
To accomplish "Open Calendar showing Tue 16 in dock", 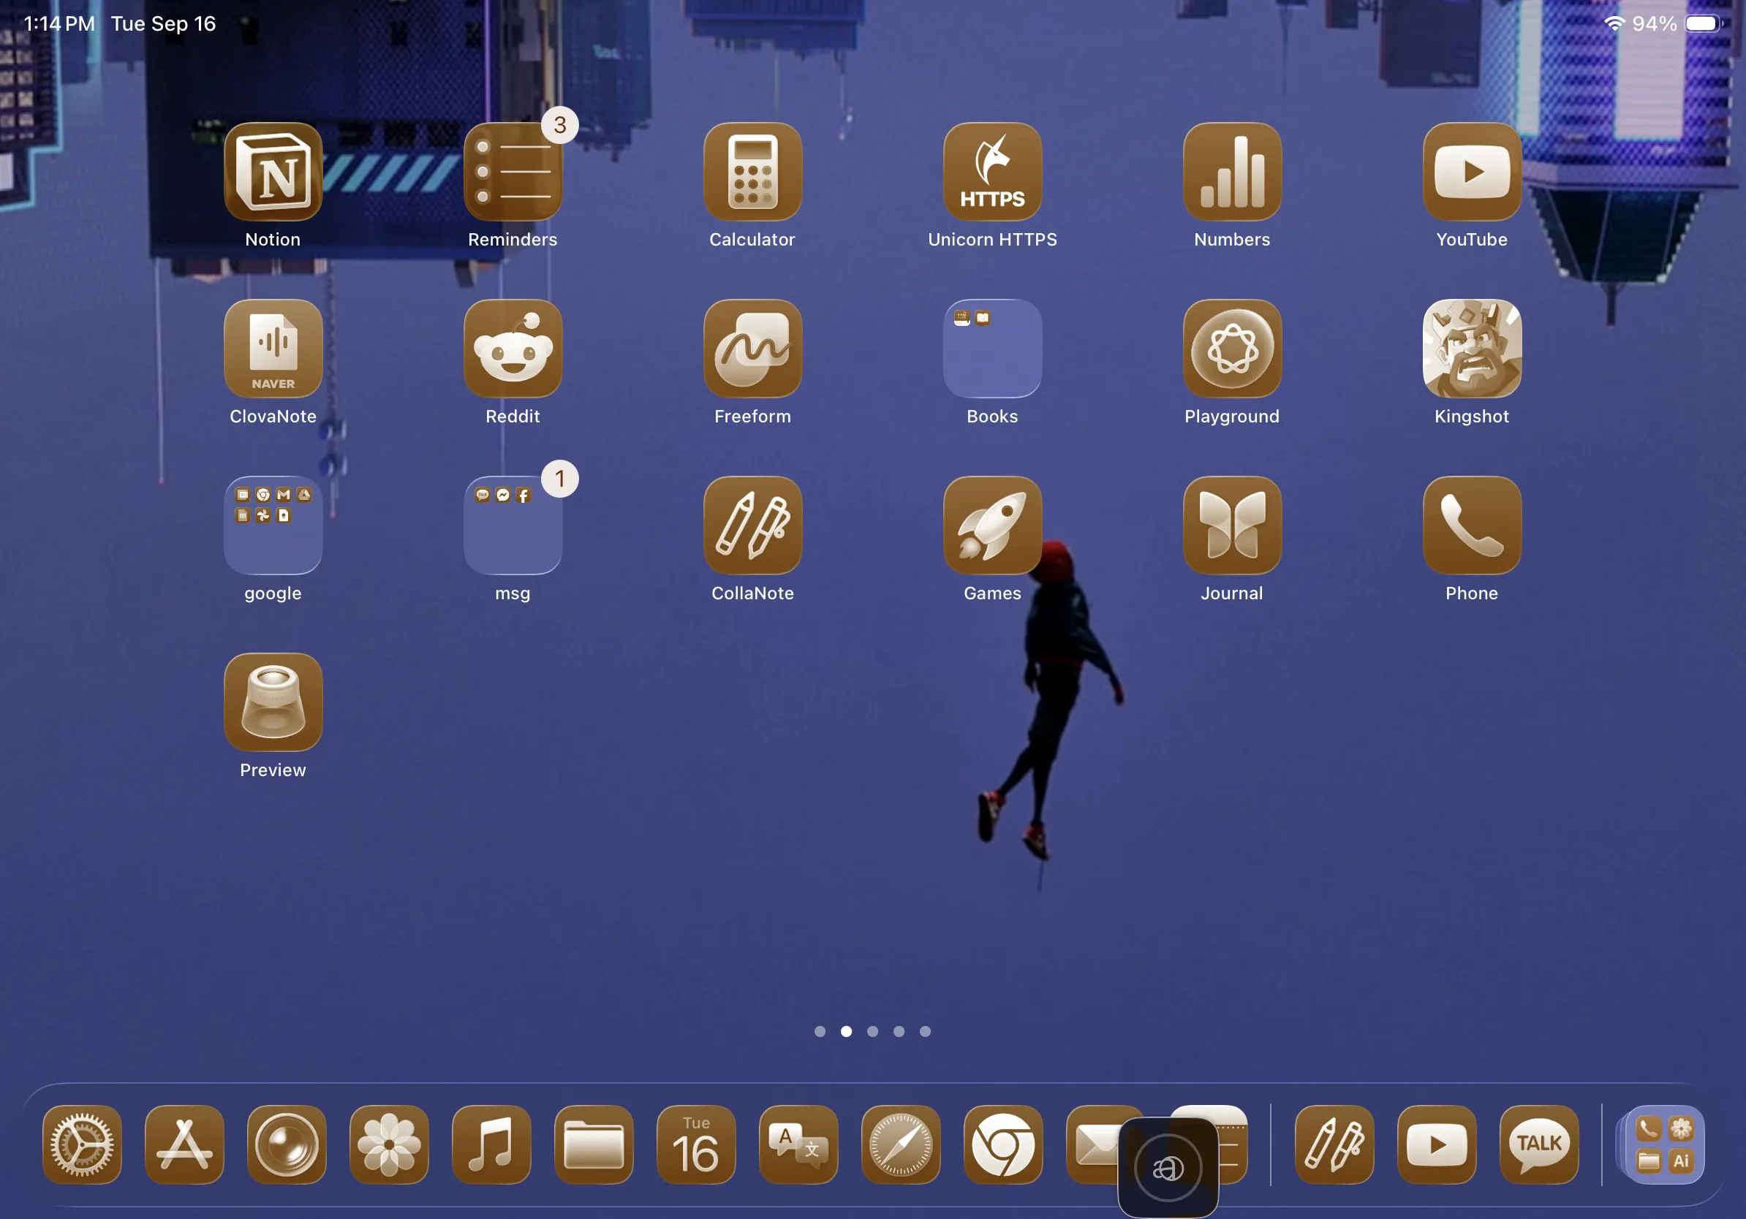I will pos(696,1144).
